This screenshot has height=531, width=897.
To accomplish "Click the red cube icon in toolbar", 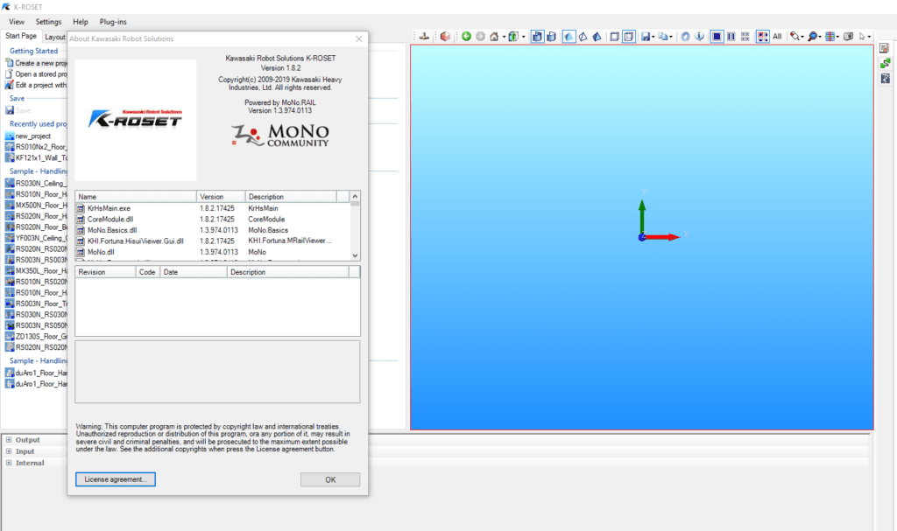I will pos(445,37).
